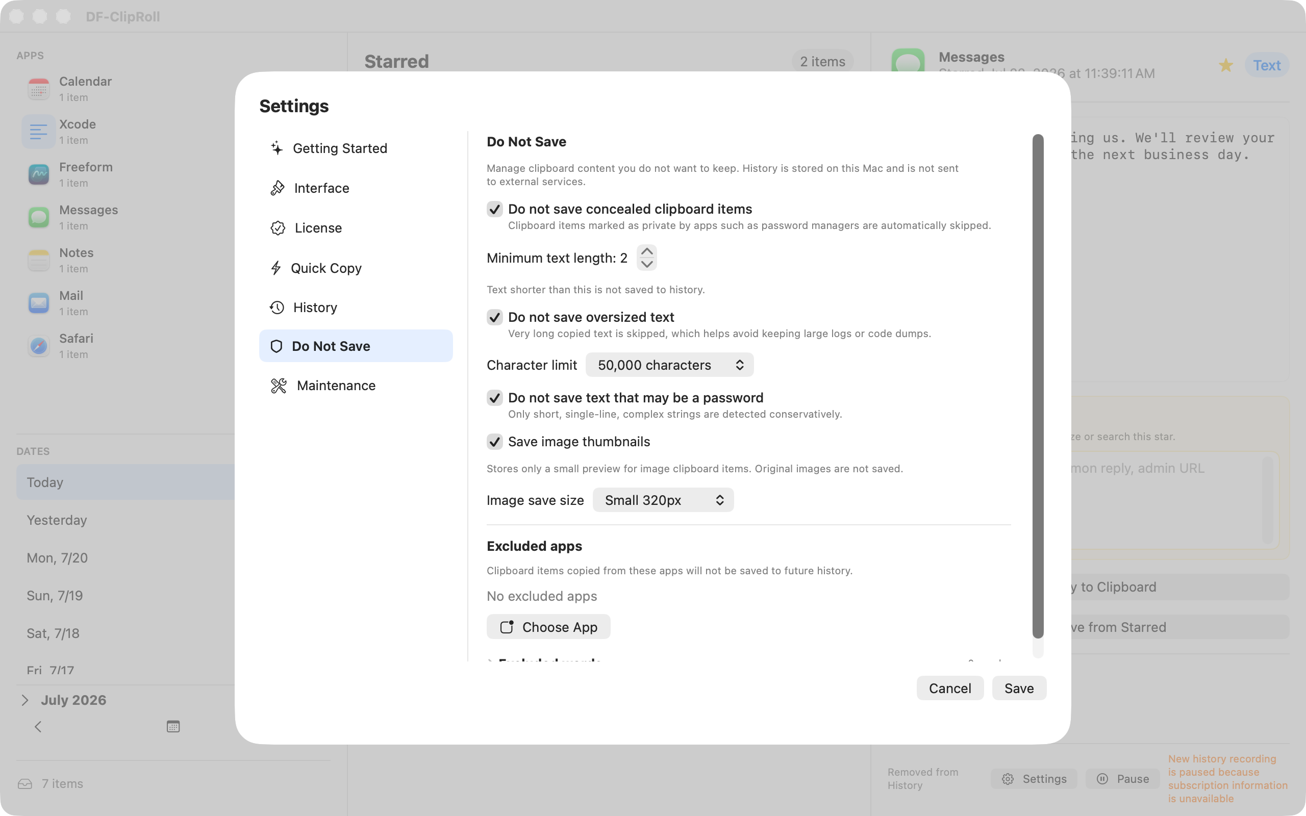Click the Text type badge

[x=1267, y=65]
